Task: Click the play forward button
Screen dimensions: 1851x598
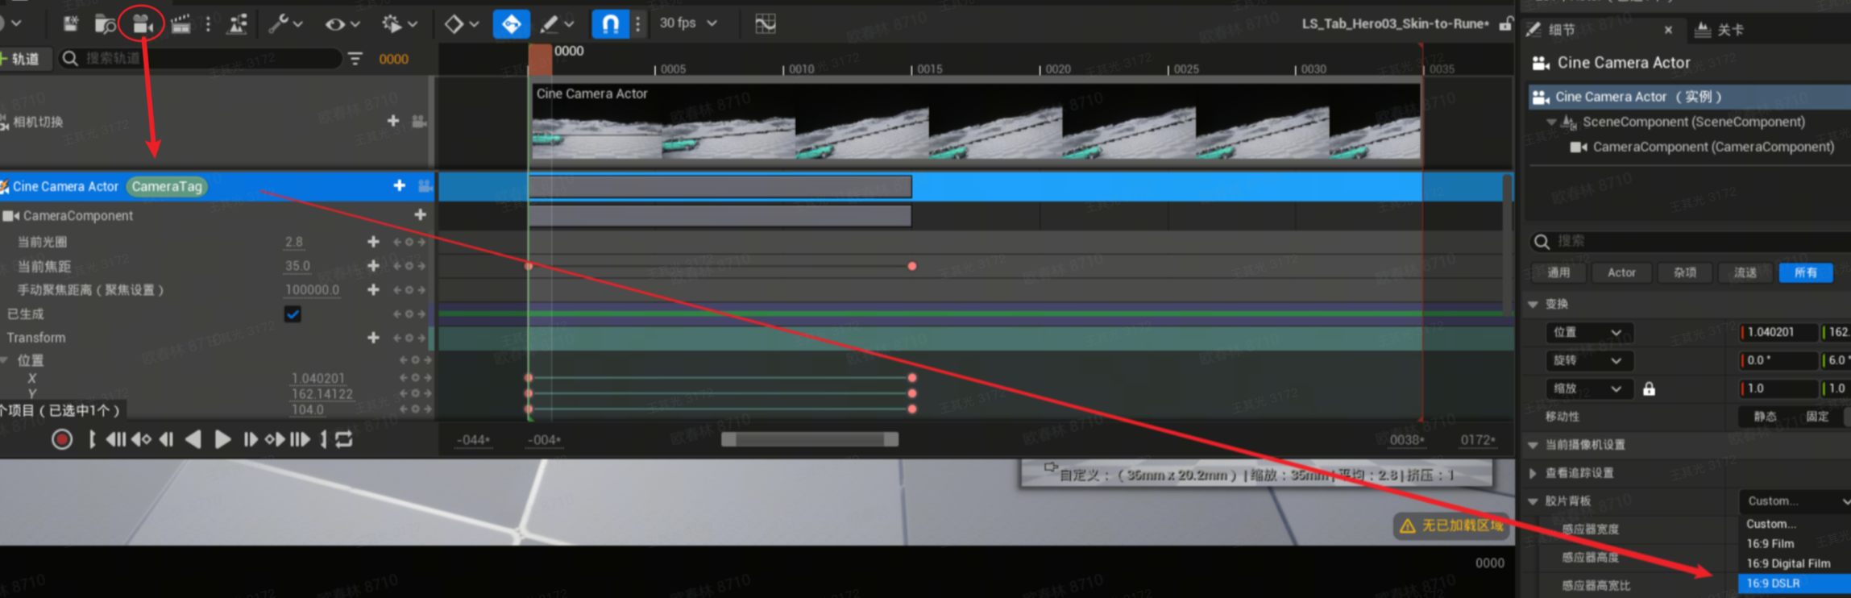Action: tap(222, 439)
